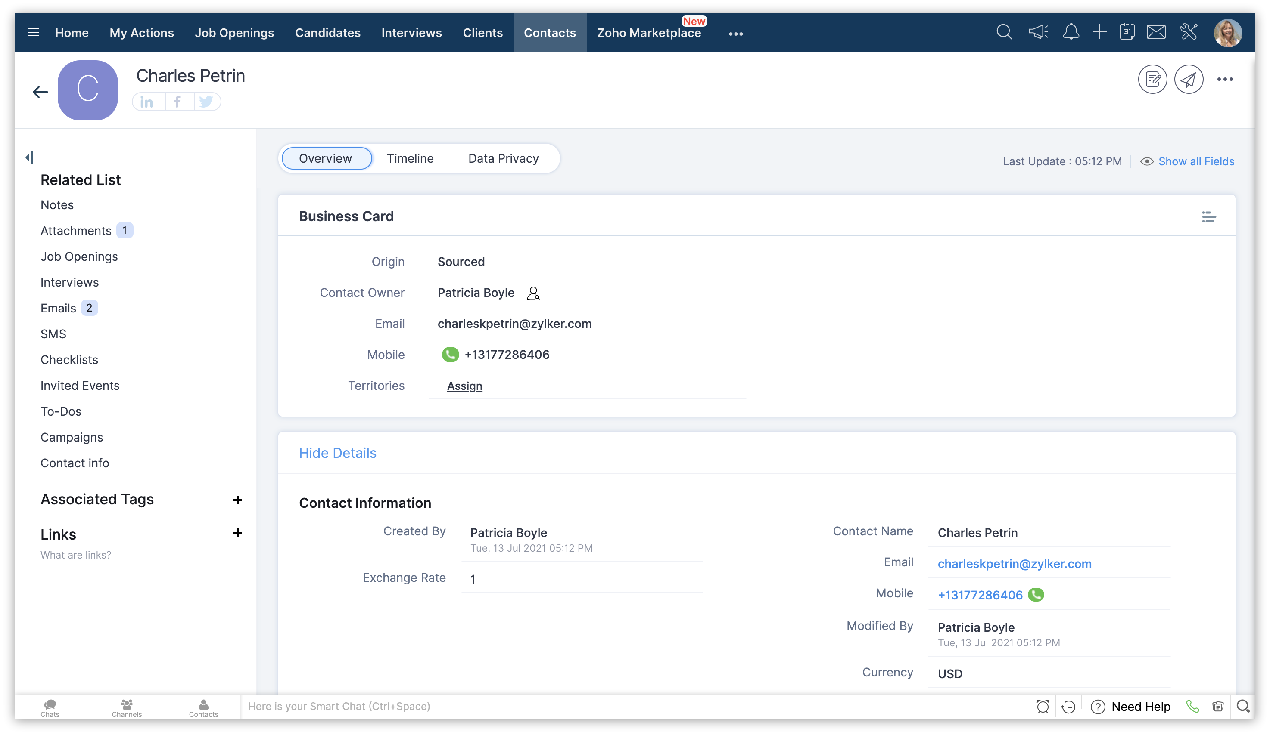Viewport: 1270px width, 735px height.
Task: Click the edit contact pencil icon
Action: 1152,80
